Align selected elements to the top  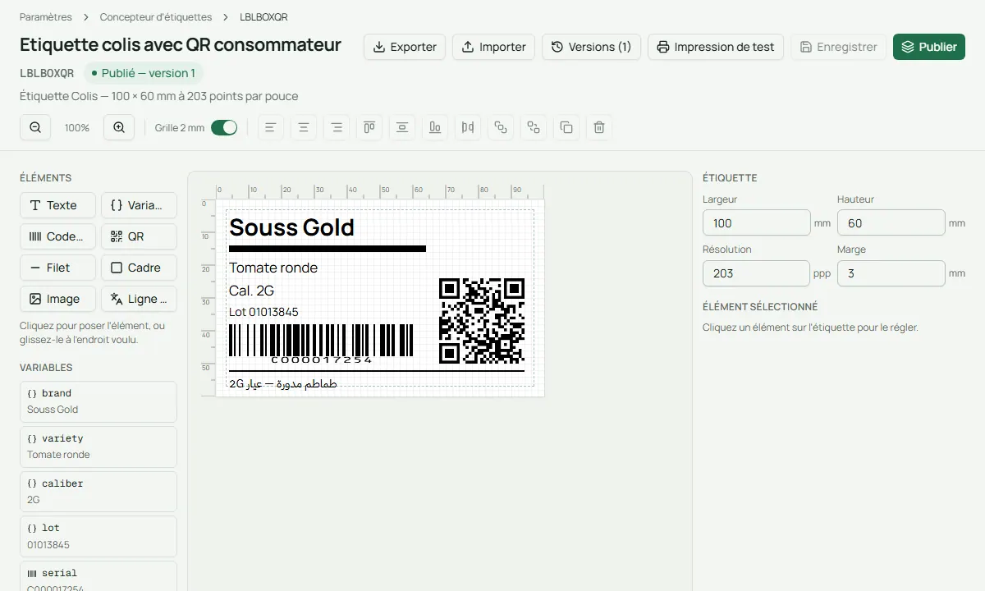tap(369, 127)
